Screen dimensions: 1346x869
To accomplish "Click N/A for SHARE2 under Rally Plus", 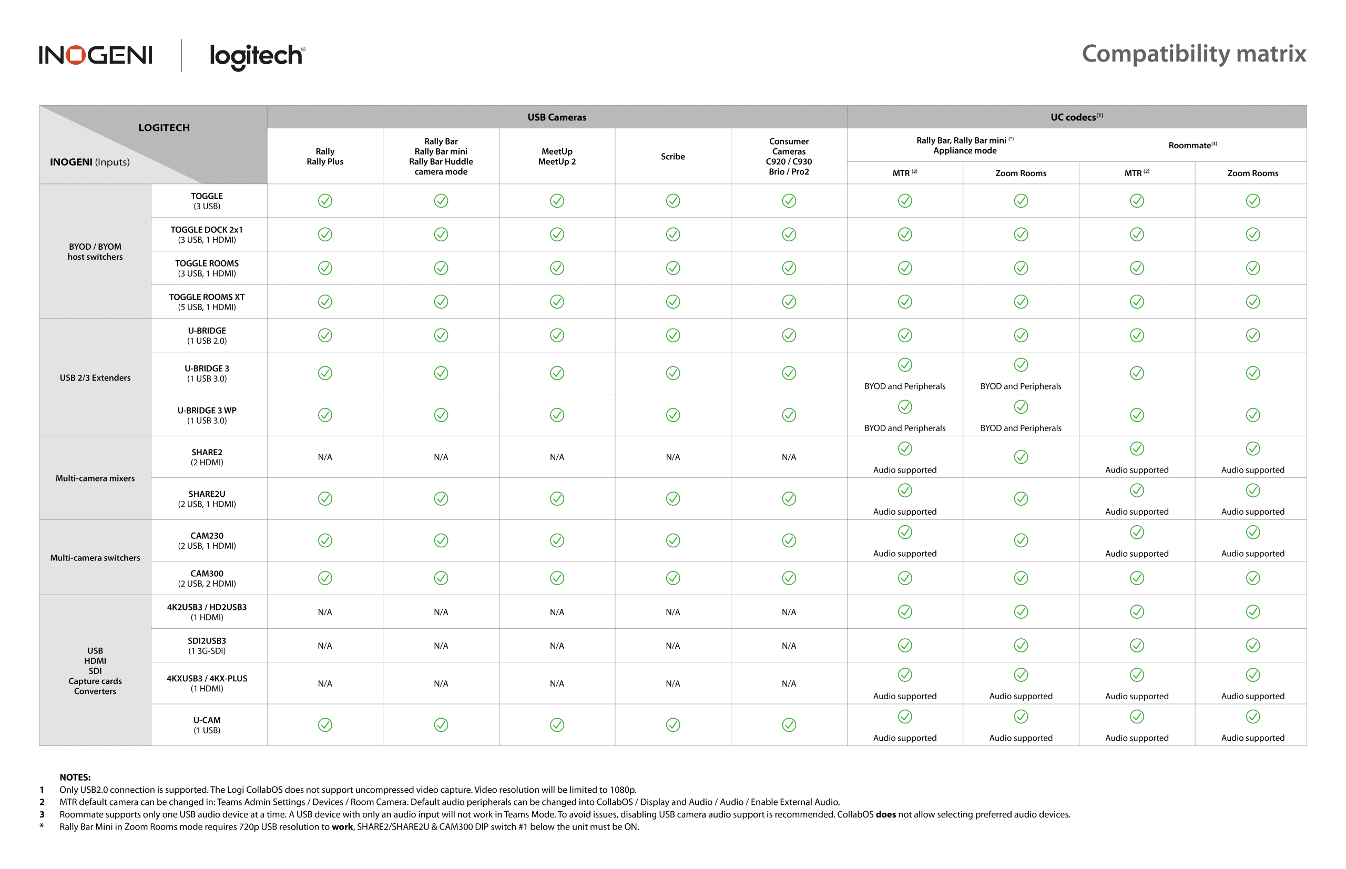I will (325, 457).
